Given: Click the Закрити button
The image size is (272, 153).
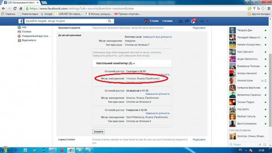Looking at the screenshot, I should [x=98, y=132].
